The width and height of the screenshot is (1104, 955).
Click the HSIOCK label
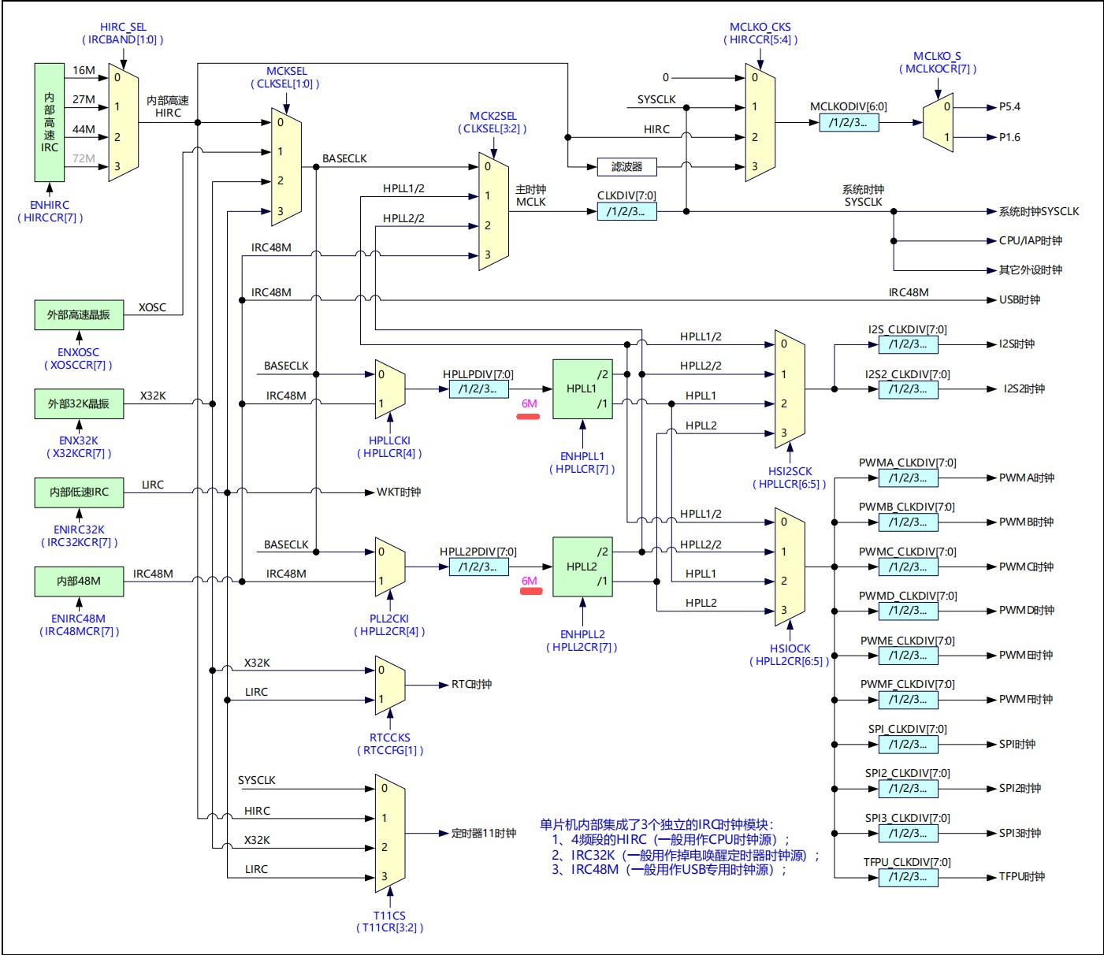point(790,648)
